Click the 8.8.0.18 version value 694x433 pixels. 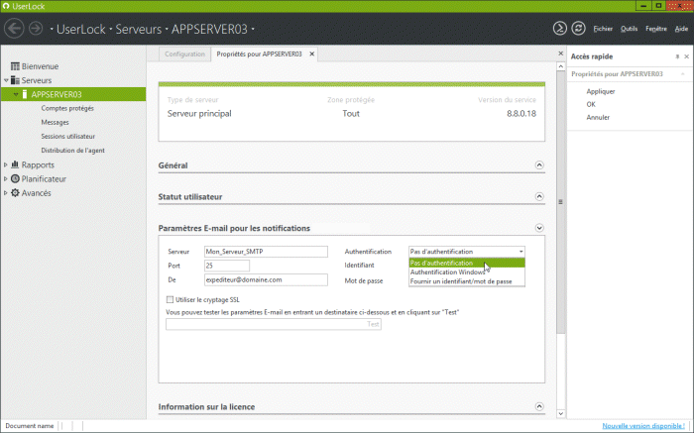(521, 114)
